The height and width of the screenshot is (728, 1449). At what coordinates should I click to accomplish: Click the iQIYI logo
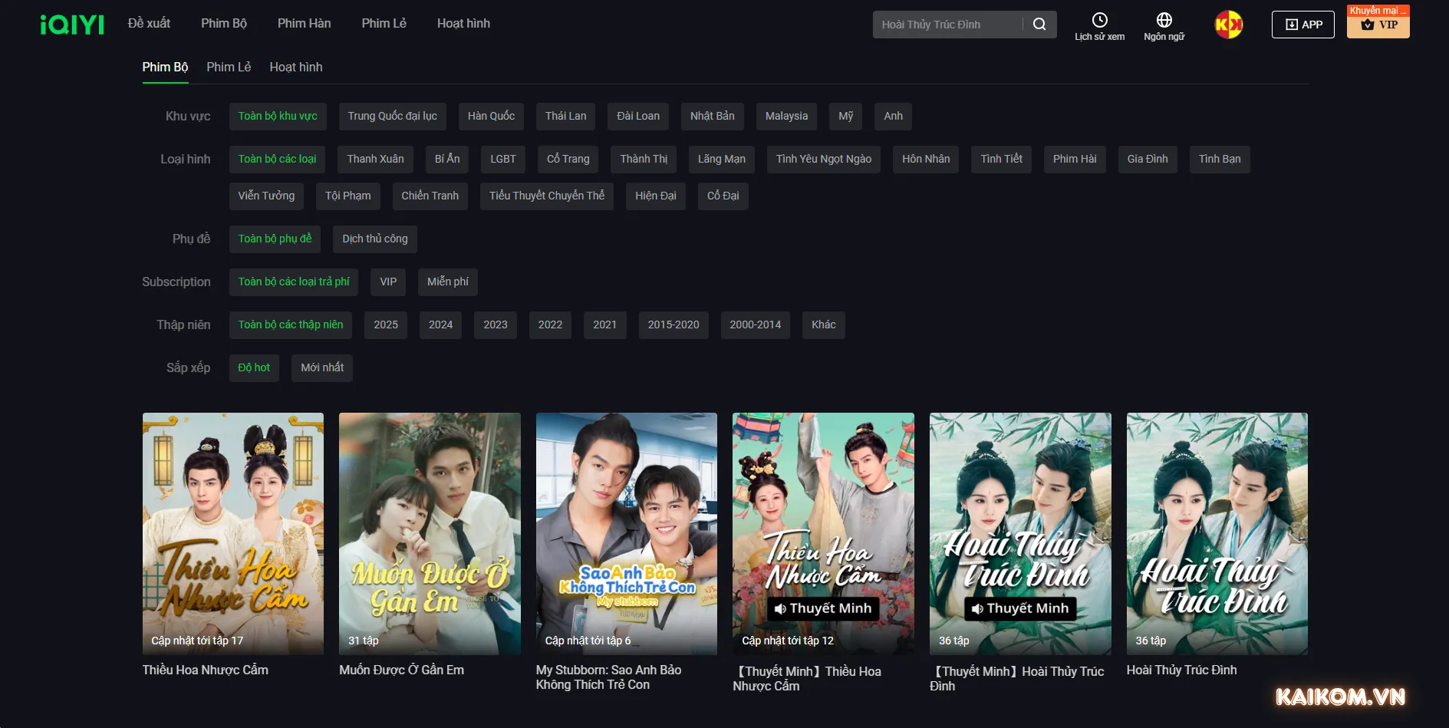pyautogui.click(x=72, y=25)
